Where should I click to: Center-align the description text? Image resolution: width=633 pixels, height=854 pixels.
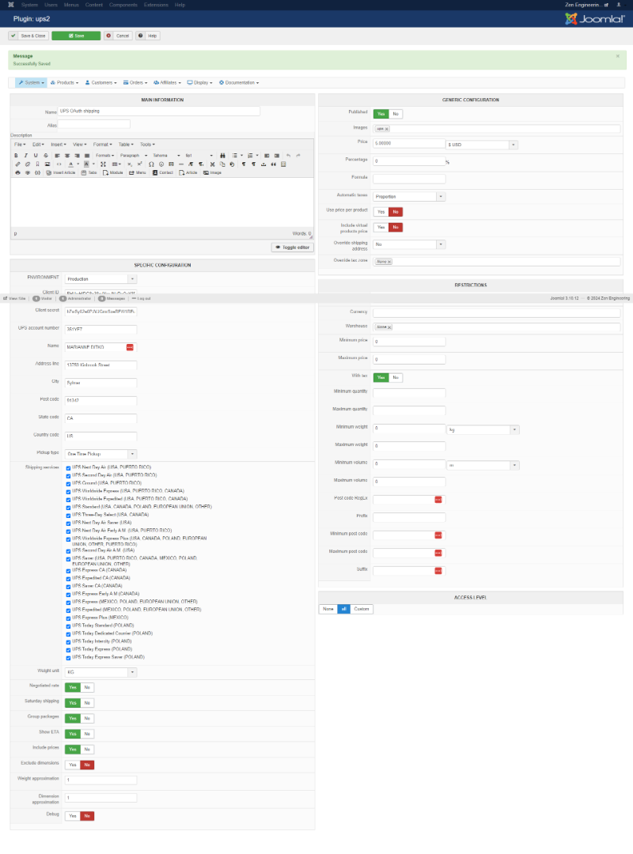tap(67, 156)
